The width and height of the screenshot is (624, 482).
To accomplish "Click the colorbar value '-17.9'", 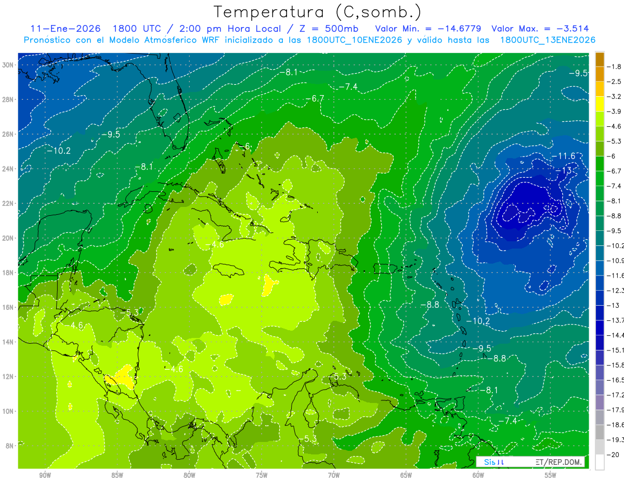I will [616, 410].
